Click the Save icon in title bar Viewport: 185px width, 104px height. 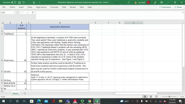tap(19, 2)
